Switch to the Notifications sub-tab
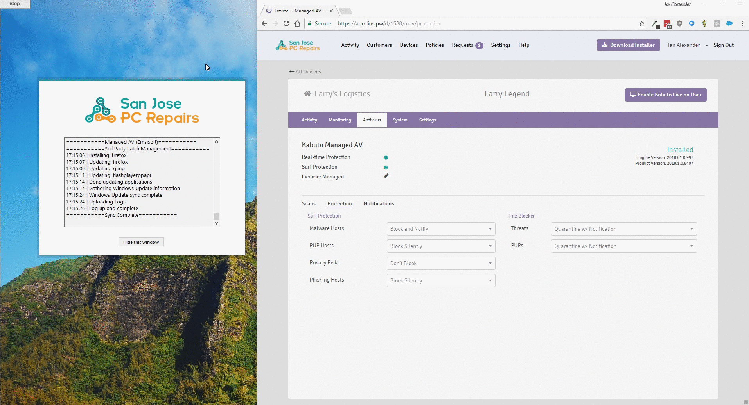749x405 pixels. (x=379, y=204)
